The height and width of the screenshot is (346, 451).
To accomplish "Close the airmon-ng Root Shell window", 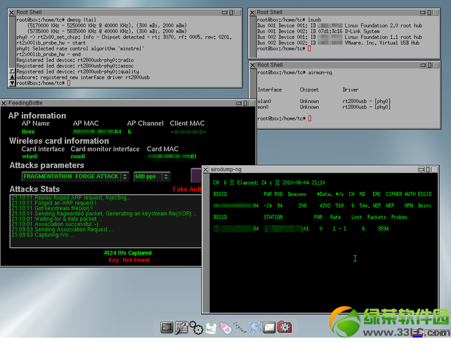I will point(253,65).
